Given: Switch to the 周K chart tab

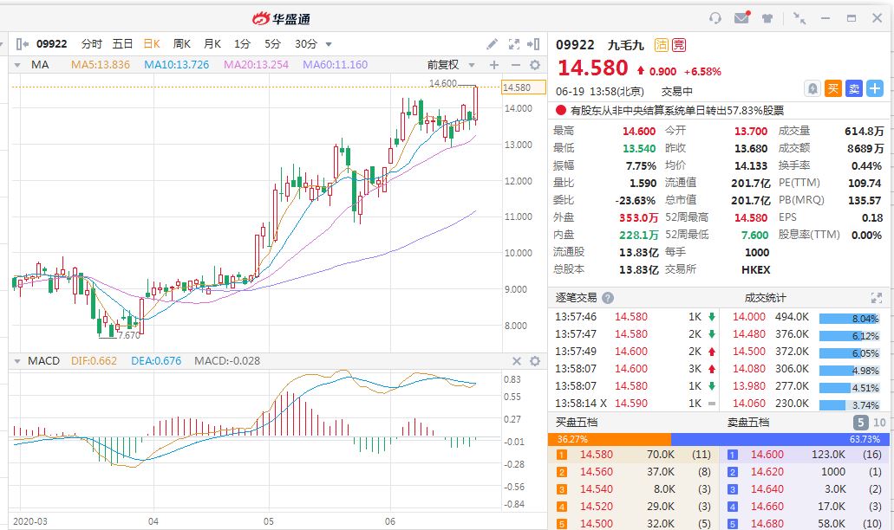Looking at the screenshot, I should click(182, 44).
